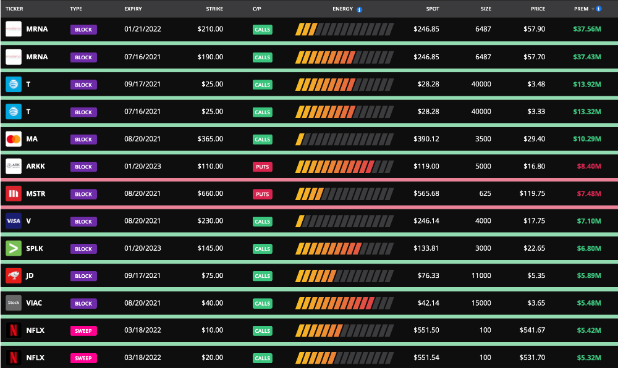Click the info icon next to PREM header

(x=599, y=9)
